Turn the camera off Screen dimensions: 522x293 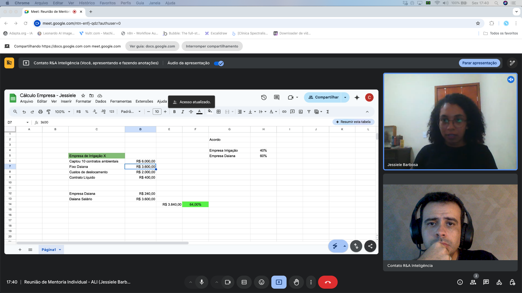[228, 282]
